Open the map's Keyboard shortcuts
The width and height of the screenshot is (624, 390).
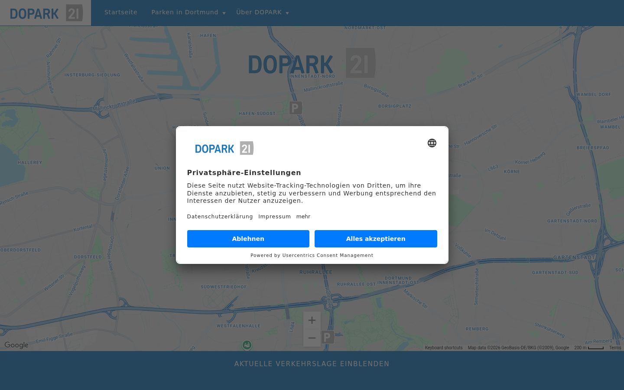444,348
